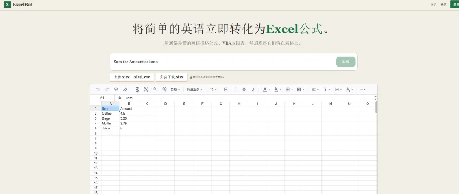Select cell with value 4.5
The height and width of the screenshot is (194, 459).
pyautogui.click(x=129, y=113)
